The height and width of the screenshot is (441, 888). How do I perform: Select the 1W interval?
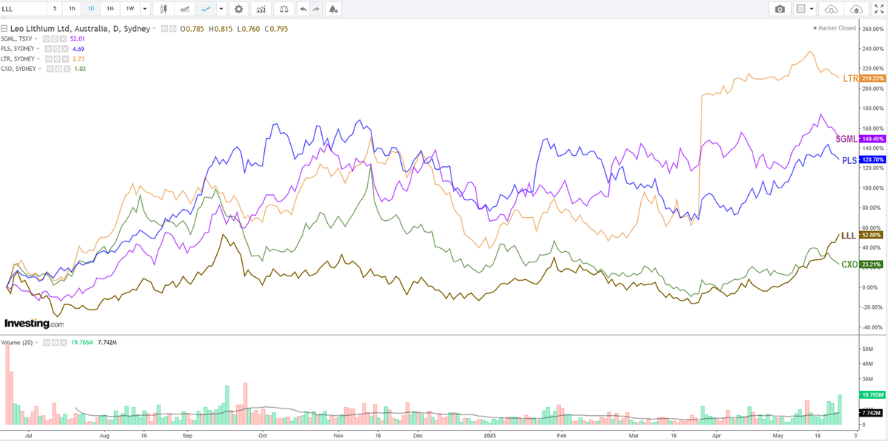pos(130,9)
